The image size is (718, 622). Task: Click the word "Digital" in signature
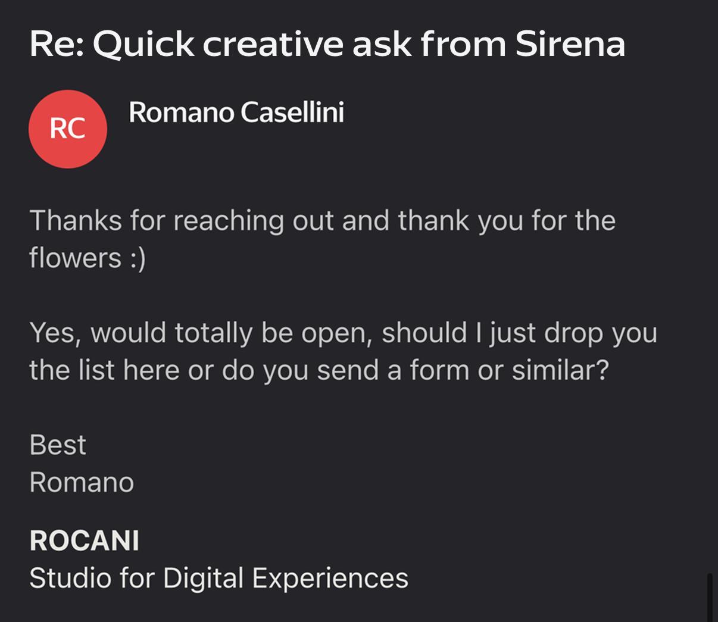point(203,578)
